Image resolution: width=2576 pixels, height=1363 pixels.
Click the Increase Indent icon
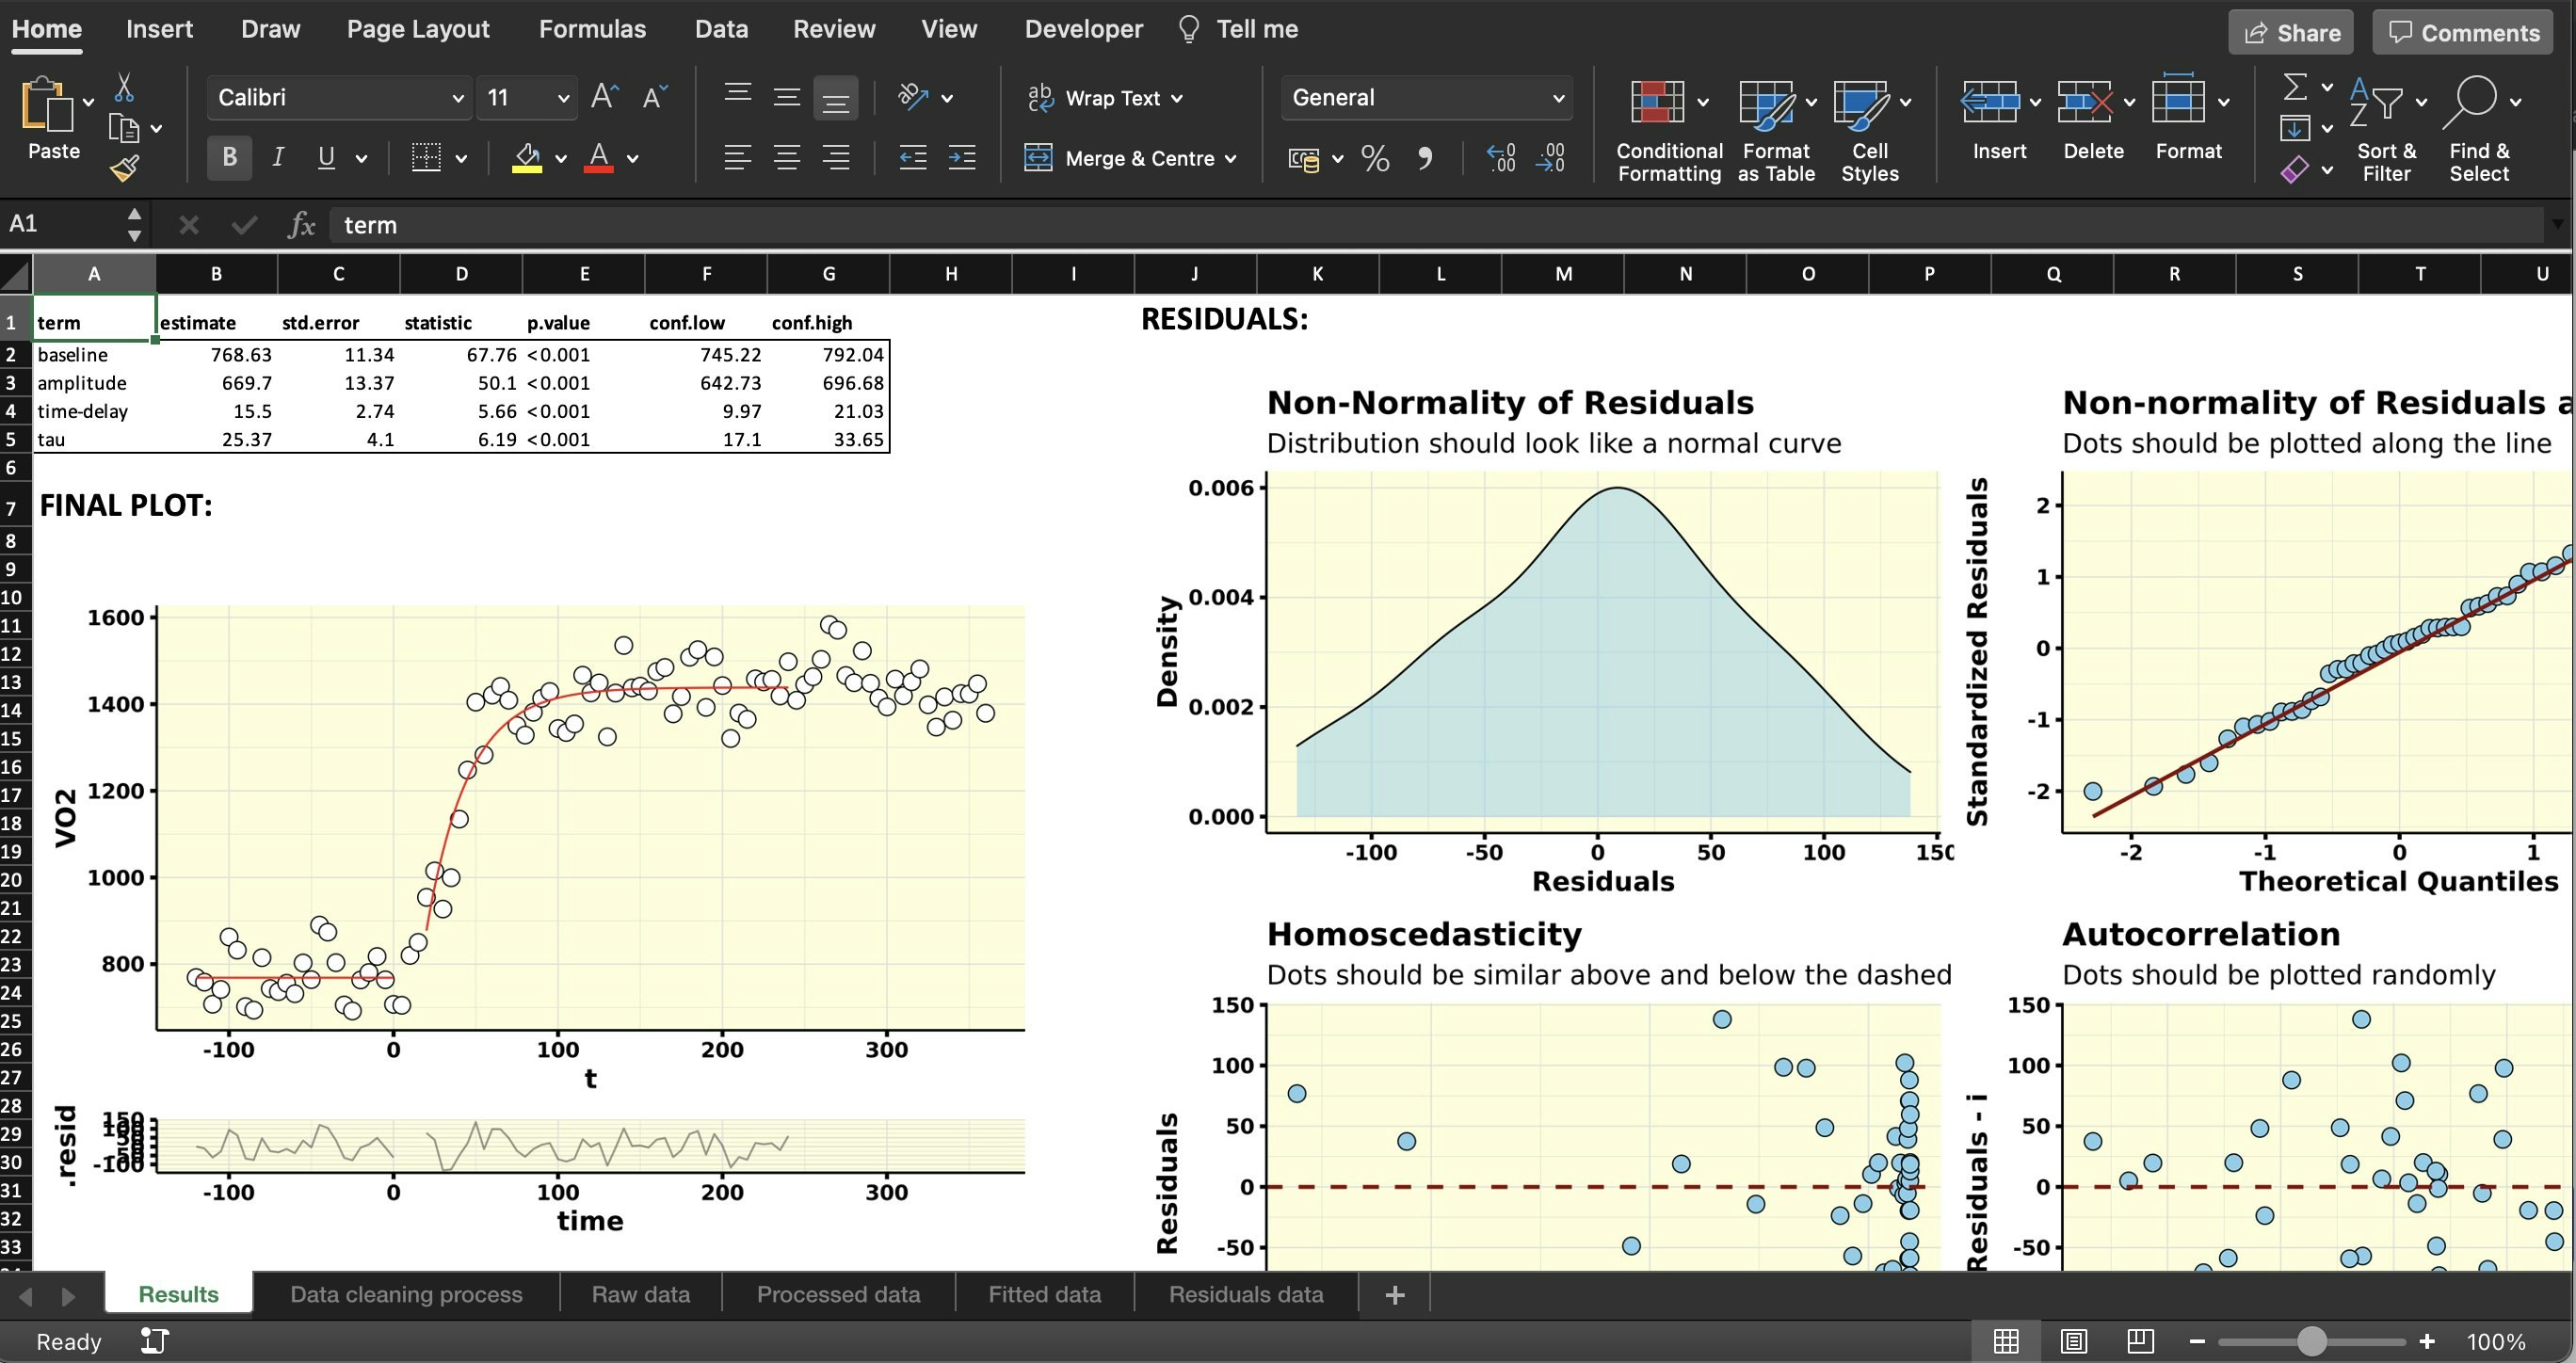tap(962, 157)
